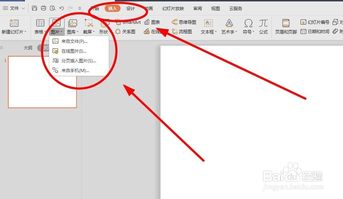This screenshot has height=199, width=343.
Task: Click the 艺术字 WordArt icon
Action: tap(229, 23)
